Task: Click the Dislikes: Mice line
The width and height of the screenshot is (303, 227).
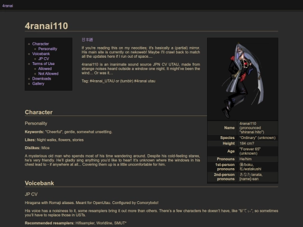Action: click(x=37, y=148)
